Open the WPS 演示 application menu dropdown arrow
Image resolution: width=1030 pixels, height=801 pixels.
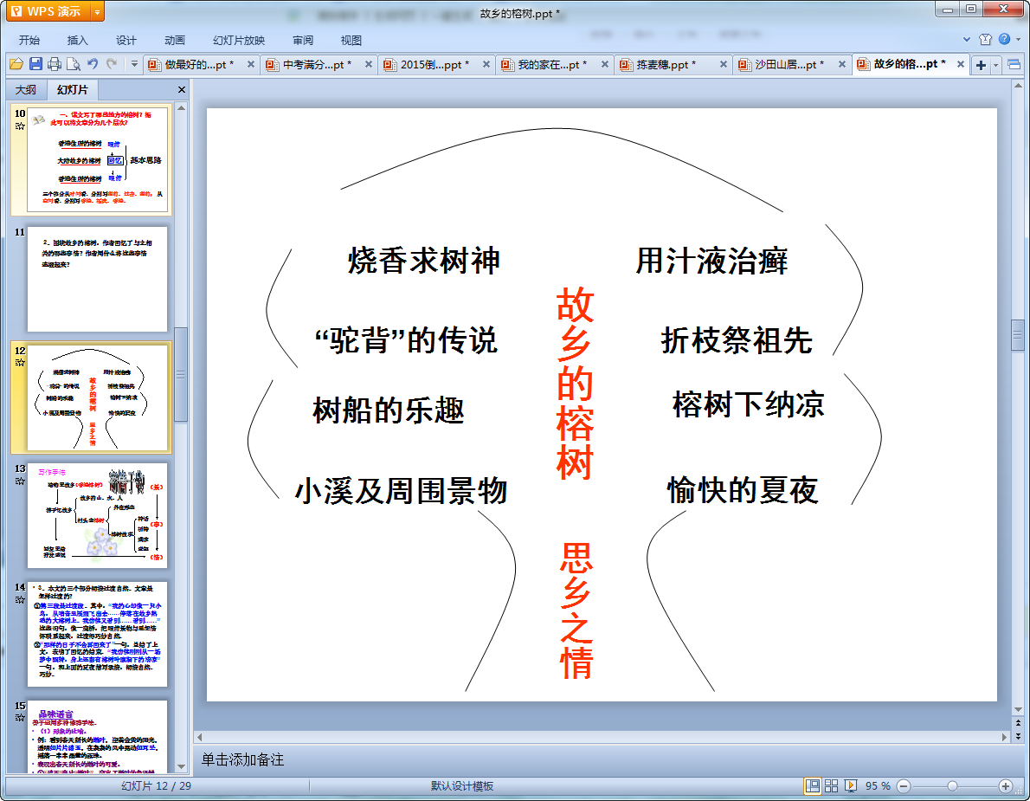coord(96,11)
